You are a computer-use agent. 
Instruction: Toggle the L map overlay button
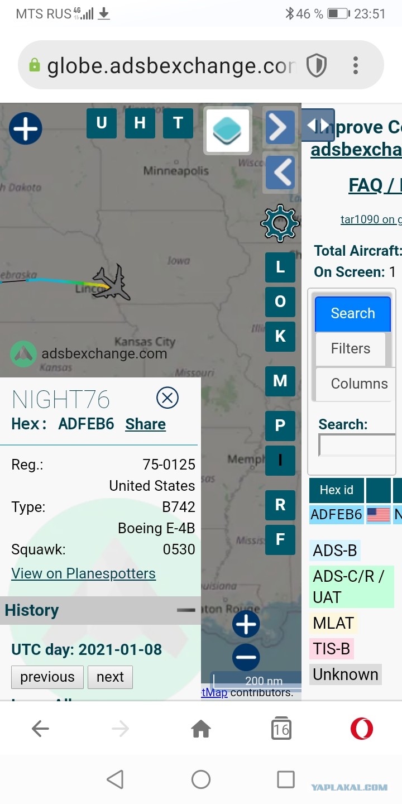(x=280, y=267)
